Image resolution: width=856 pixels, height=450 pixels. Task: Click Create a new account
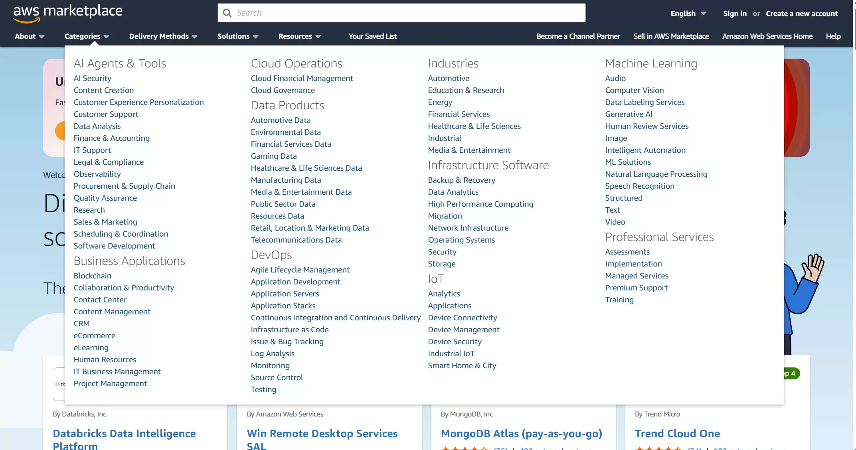(x=802, y=14)
